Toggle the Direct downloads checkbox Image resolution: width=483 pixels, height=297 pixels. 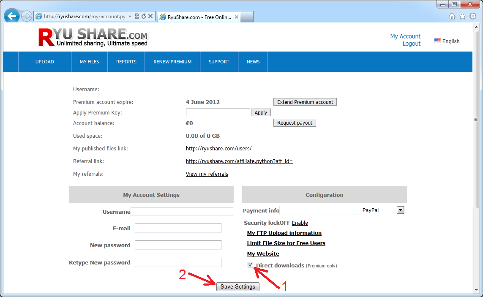250,264
